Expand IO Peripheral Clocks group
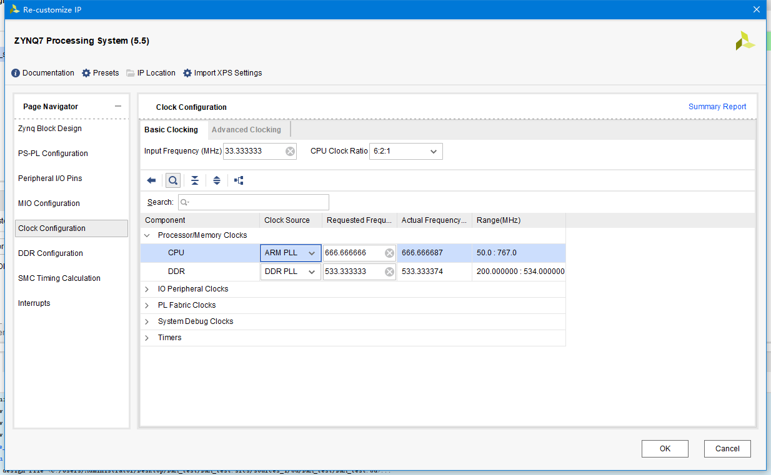Image resolution: width=771 pixels, height=475 pixels. click(x=147, y=289)
